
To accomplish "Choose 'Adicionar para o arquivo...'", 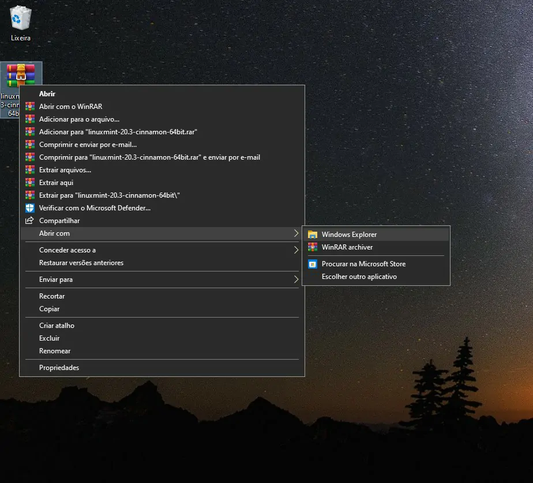I will (162, 119).
